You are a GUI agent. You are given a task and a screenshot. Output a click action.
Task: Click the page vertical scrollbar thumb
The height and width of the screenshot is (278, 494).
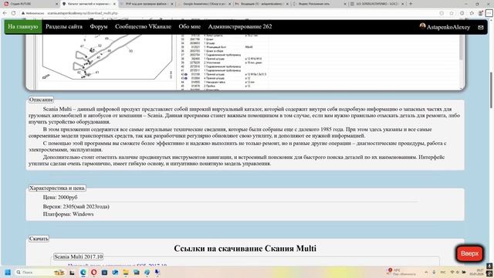[x=491, y=90]
